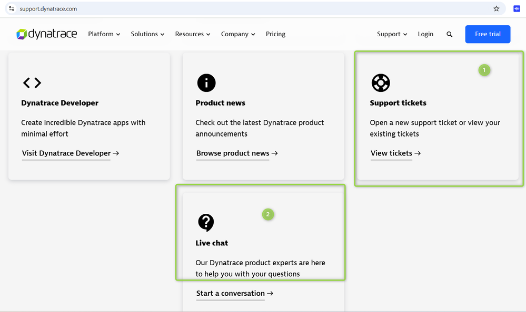Screen dimensions: 526x312
Task: Open the search magnifier icon
Action: pyautogui.click(x=449, y=34)
